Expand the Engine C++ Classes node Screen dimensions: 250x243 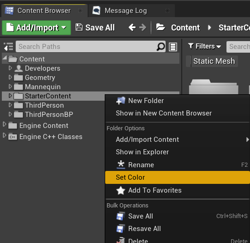5,135
